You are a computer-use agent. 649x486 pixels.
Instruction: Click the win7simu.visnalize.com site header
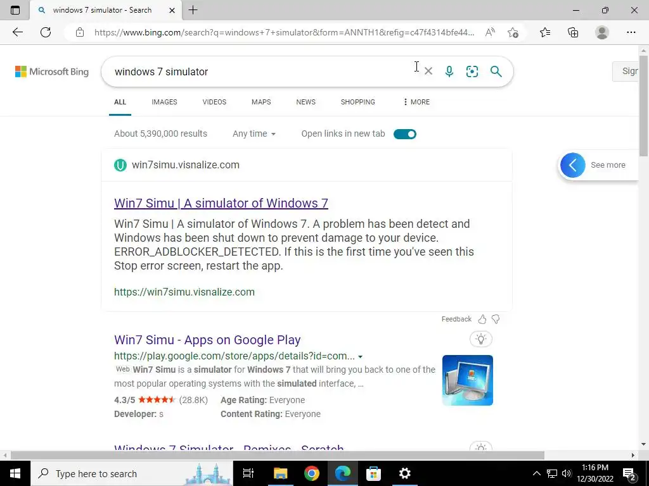[177, 165]
